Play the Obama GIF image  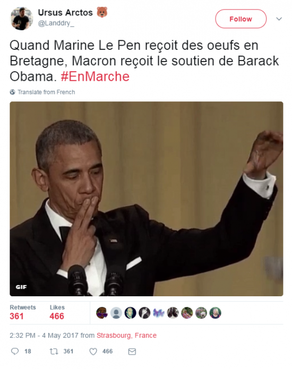[x=147, y=199]
